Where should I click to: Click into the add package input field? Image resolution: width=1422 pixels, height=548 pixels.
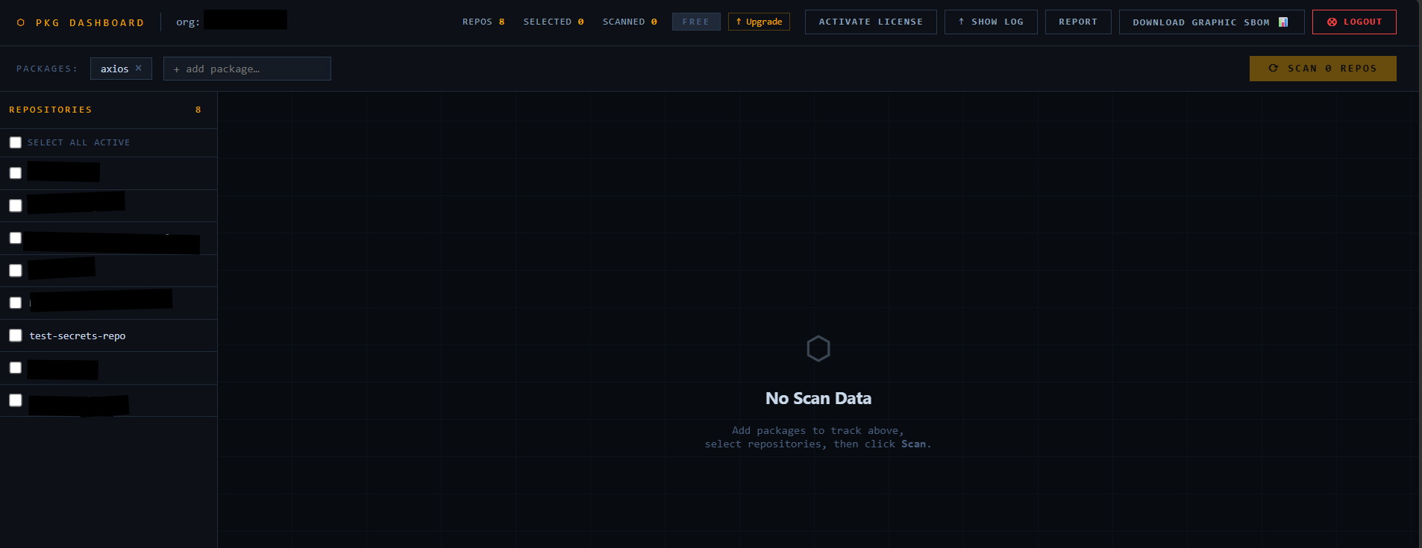click(247, 69)
